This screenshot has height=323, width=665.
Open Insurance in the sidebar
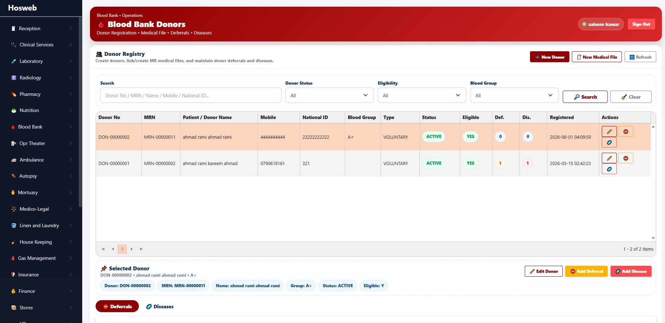pos(41,275)
